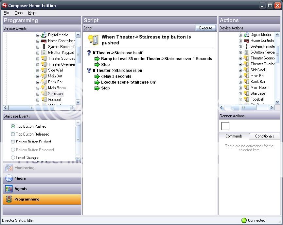The height and width of the screenshot is (225, 283).
Task: Select the Top Button Pushed radio button
Action: tap(13, 126)
